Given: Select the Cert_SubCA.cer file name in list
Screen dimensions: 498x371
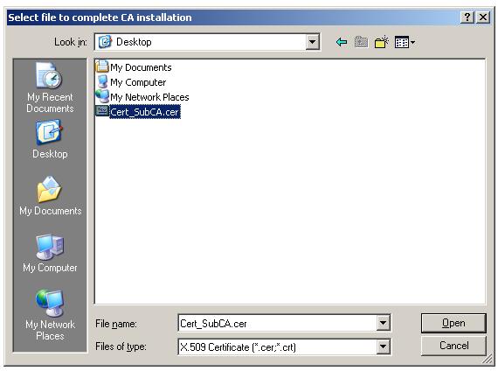Looking at the screenshot, I should click(145, 112).
